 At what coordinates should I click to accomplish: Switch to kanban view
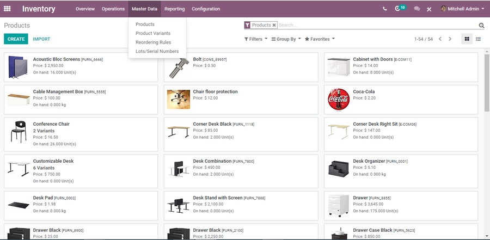click(467, 39)
